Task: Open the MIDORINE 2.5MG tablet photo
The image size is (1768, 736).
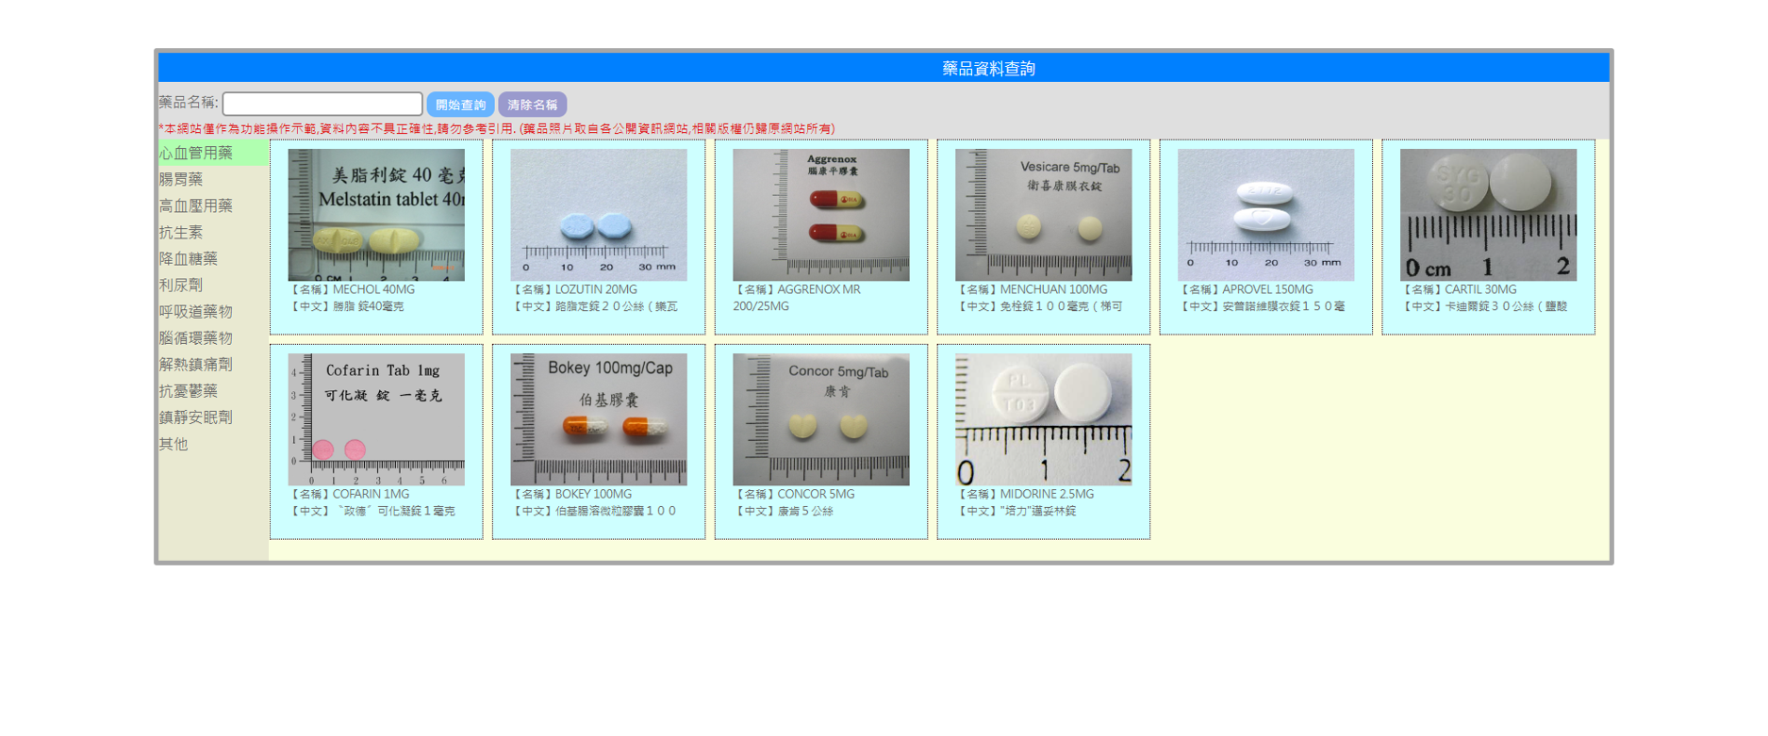Action: (x=1044, y=419)
